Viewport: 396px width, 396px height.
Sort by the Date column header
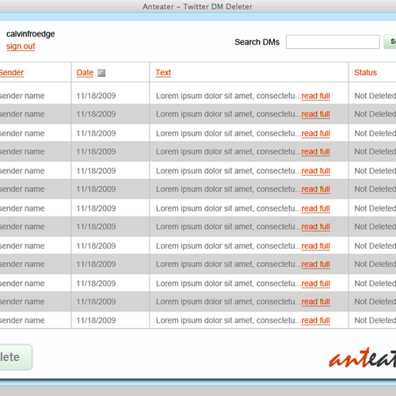point(85,72)
